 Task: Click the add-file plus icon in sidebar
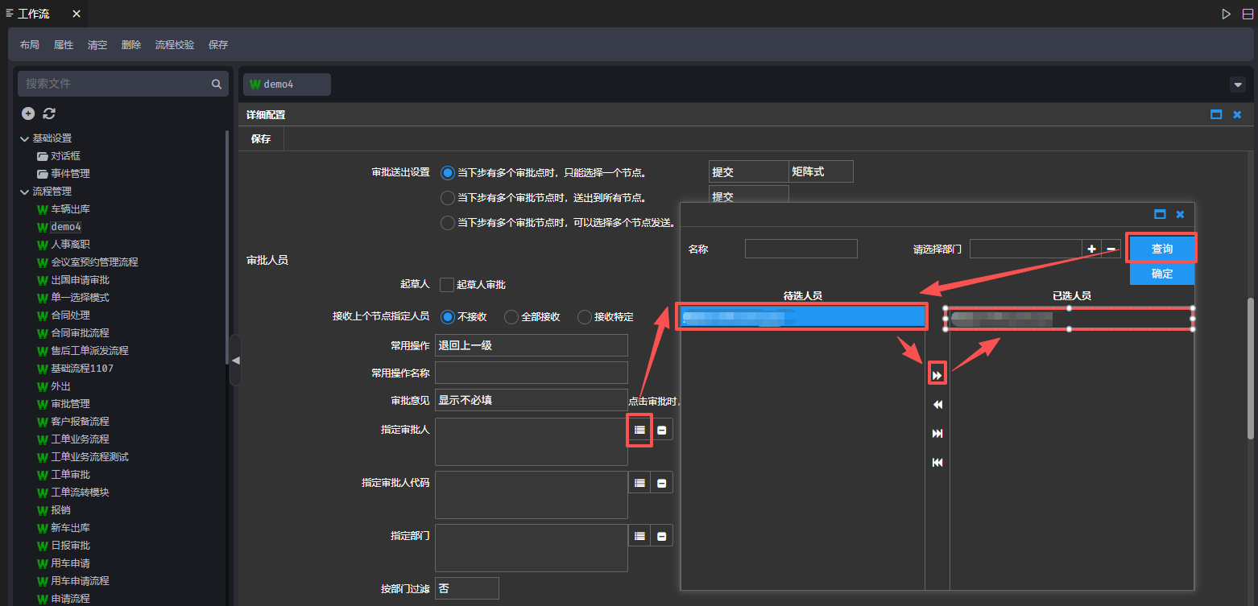click(x=28, y=113)
